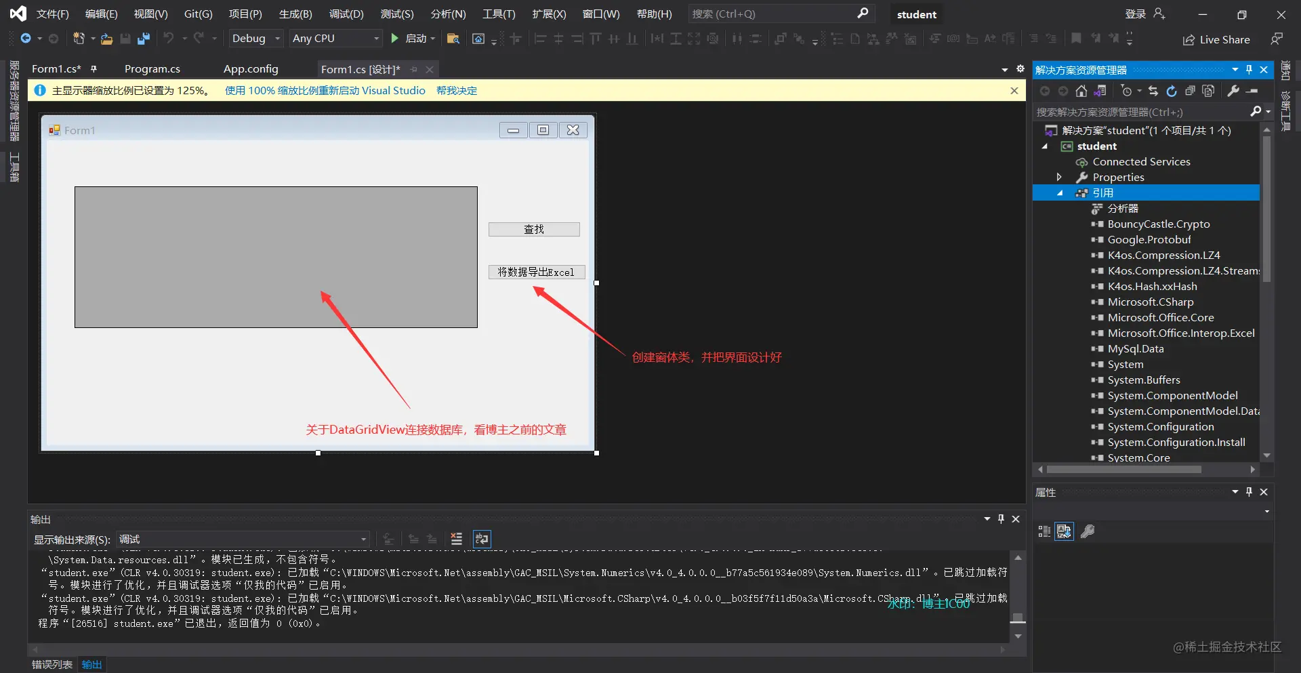Dismiss the scaling notification bar
1301x673 pixels.
pyautogui.click(x=1014, y=90)
